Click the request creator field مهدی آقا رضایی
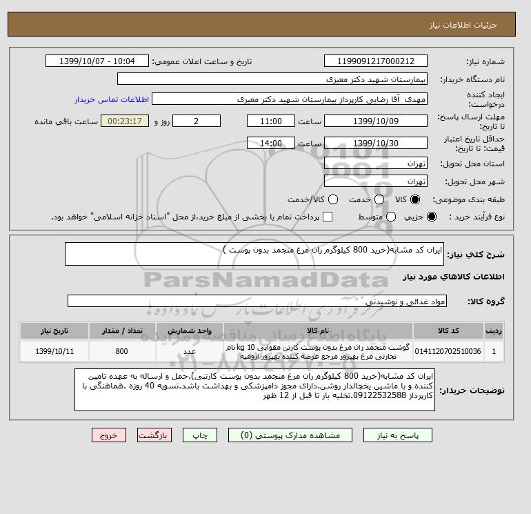 click(x=290, y=99)
